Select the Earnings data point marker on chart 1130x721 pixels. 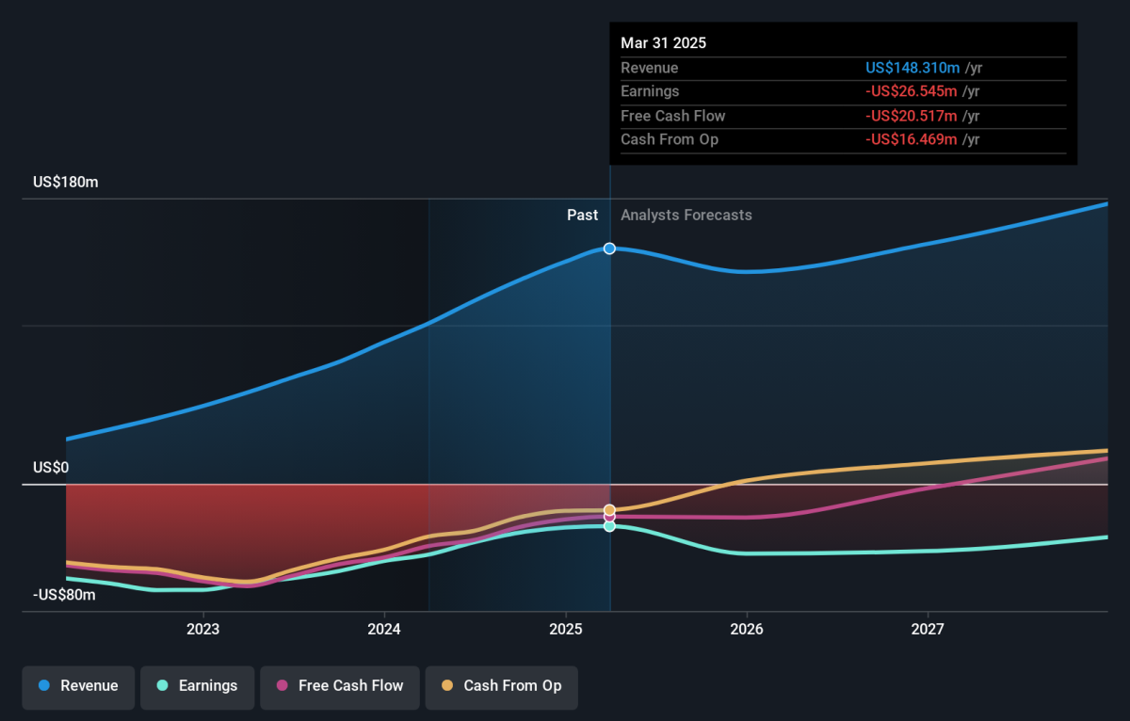pyautogui.click(x=609, y=526)
